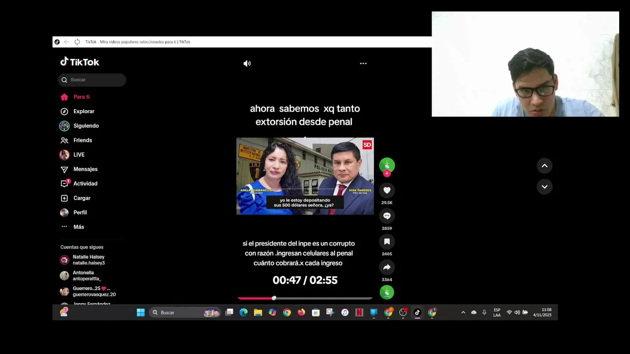Open the video three-dots options menu
This screenshot has width=630, height=354.
click(363, 63)
